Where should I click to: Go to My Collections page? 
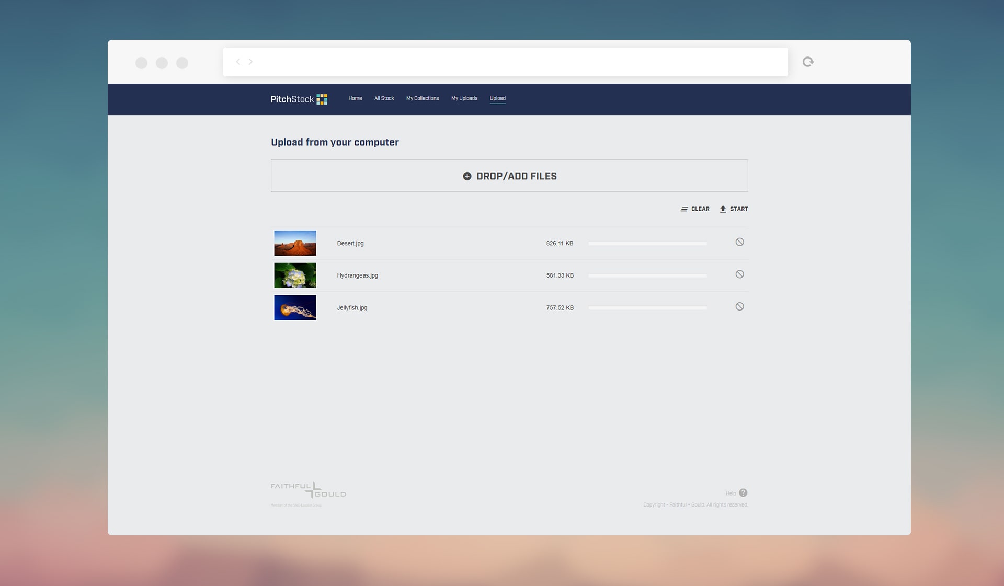click(423, 98)
